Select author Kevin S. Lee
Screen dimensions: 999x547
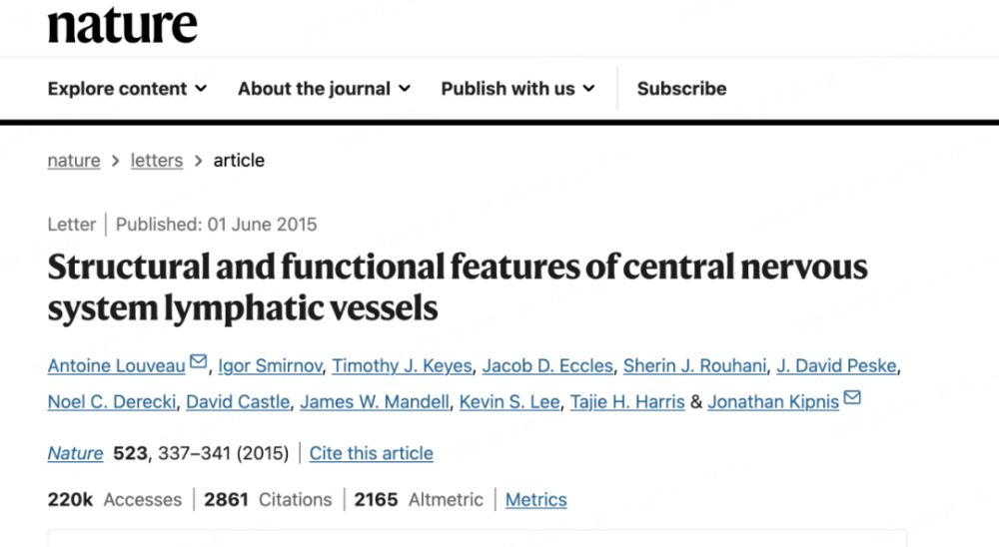(509, 402)
